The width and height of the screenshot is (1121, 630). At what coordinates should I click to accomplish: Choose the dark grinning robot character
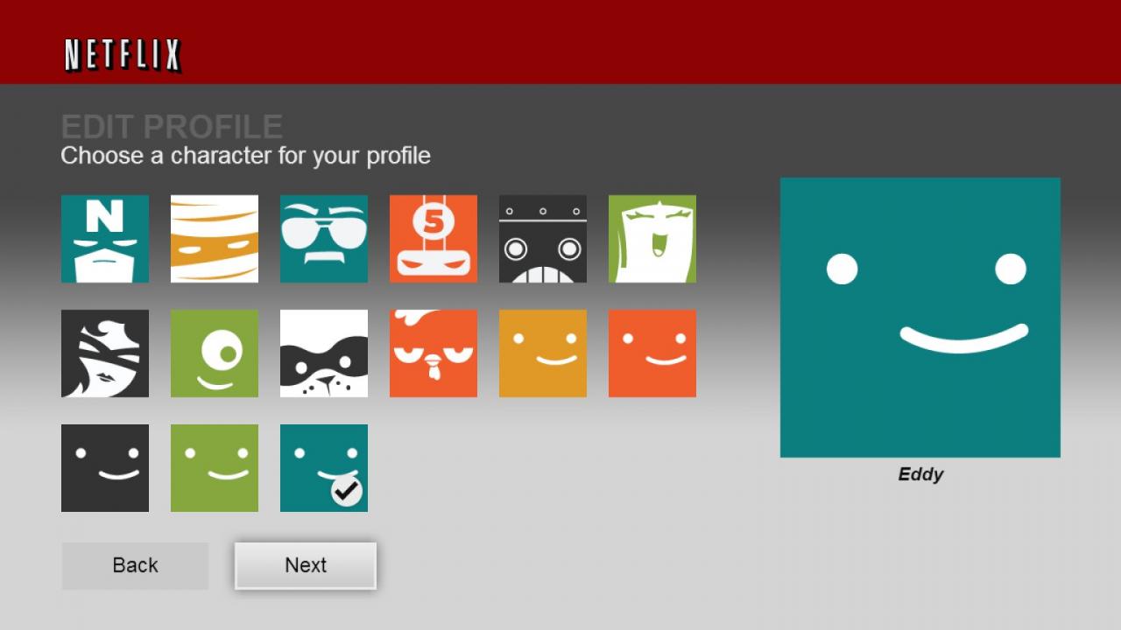tap(542, 239)
